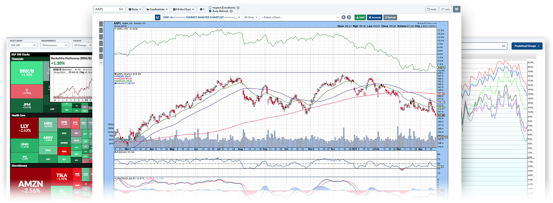Go to the previous chart arrow
This screenshot has width=553, height=203.
343,17
